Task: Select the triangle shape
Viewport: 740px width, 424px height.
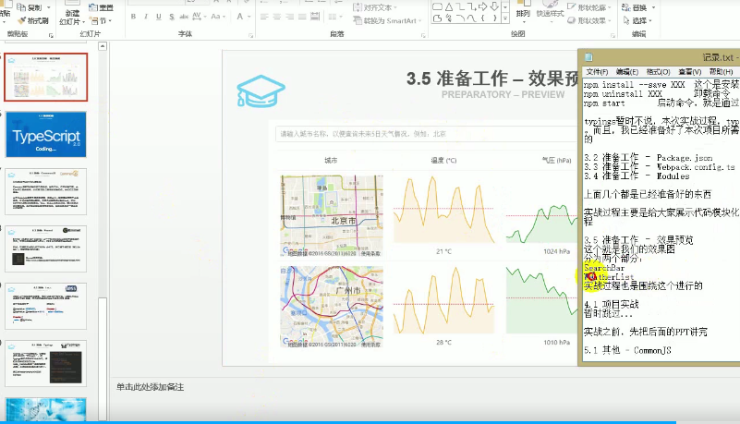Action: click(449, 6)
